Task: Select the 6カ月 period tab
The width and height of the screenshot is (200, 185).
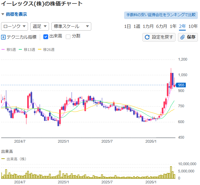Action: (162, 26)
